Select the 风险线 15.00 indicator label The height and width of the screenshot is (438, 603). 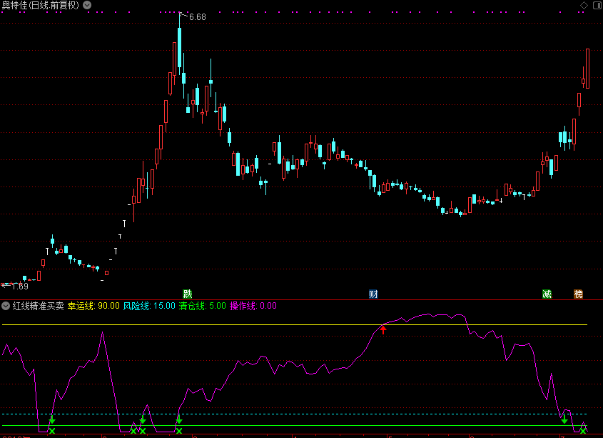(149, 306)
